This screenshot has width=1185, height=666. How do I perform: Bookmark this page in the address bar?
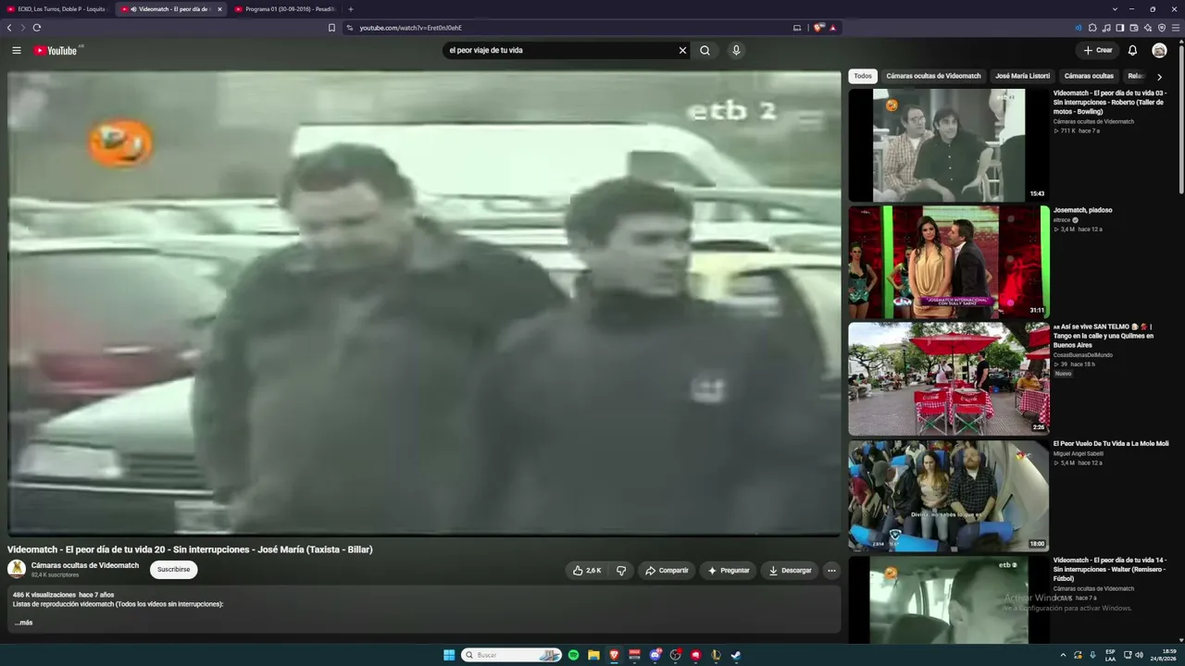tap(331, 28)
